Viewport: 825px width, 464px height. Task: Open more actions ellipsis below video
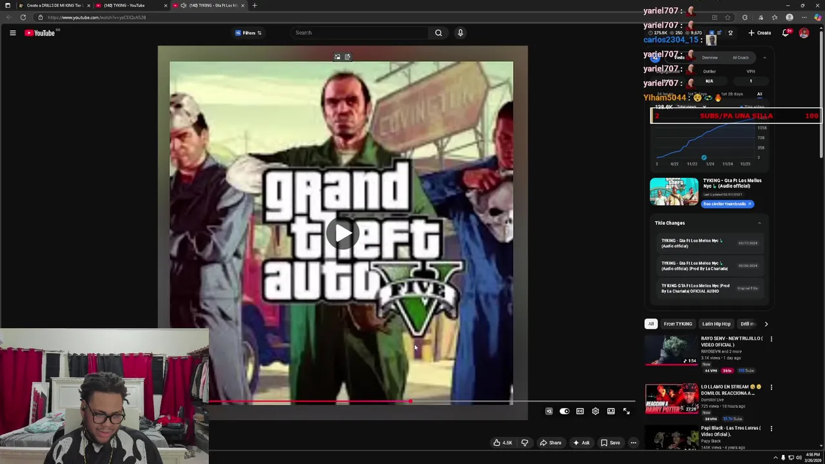pyautogui.click(x=634, y=443)
